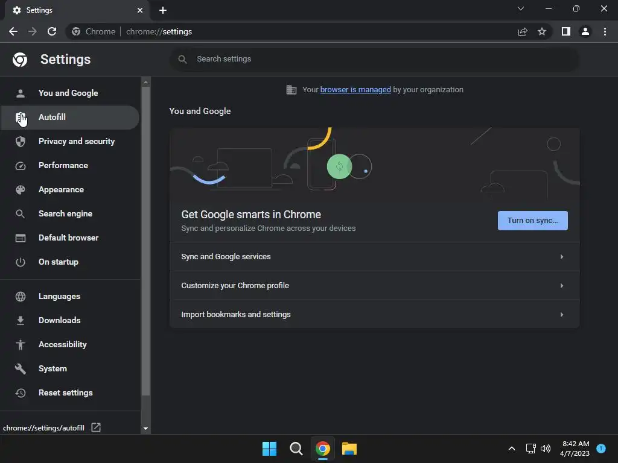Image resolution: width=618 pixels, height=463 pixels.
Task: Show hidden system tray icons
Action: pos(512,449)
